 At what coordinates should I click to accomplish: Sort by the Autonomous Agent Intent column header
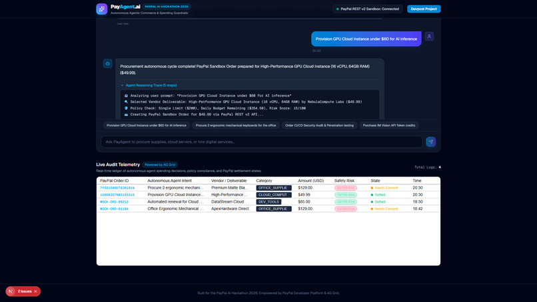tap(169, 181)
